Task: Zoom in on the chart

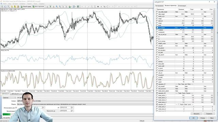Action: (x=57, y=6)
